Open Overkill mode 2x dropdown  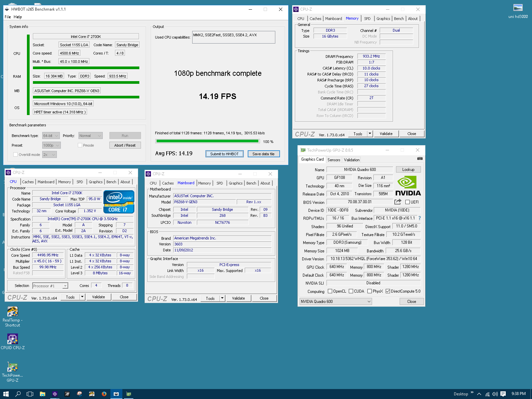pos(49,155)
